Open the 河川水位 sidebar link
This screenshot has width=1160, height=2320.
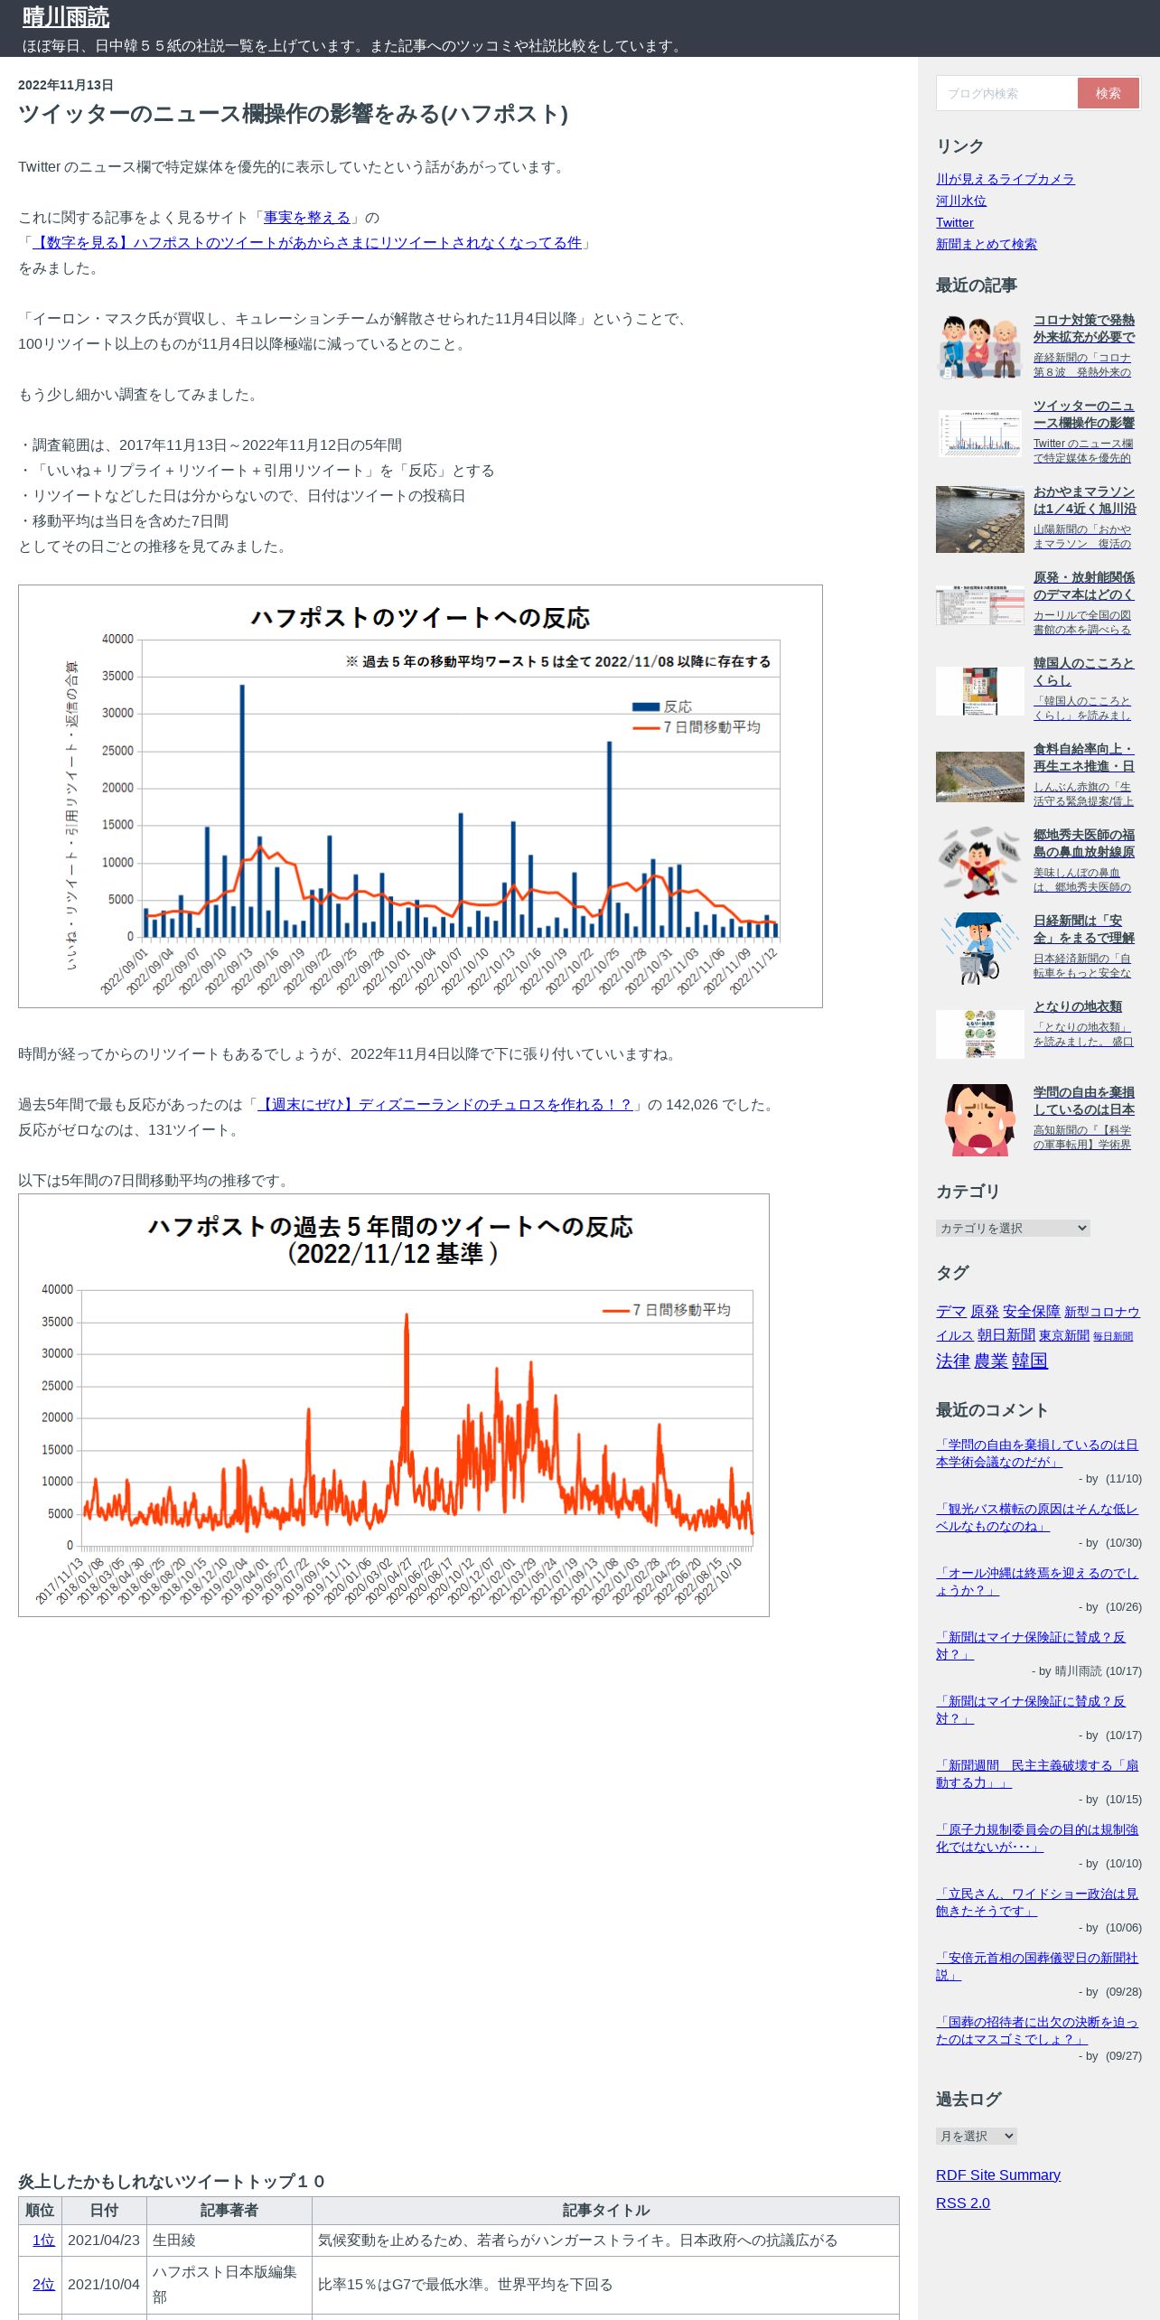(961, 201)
